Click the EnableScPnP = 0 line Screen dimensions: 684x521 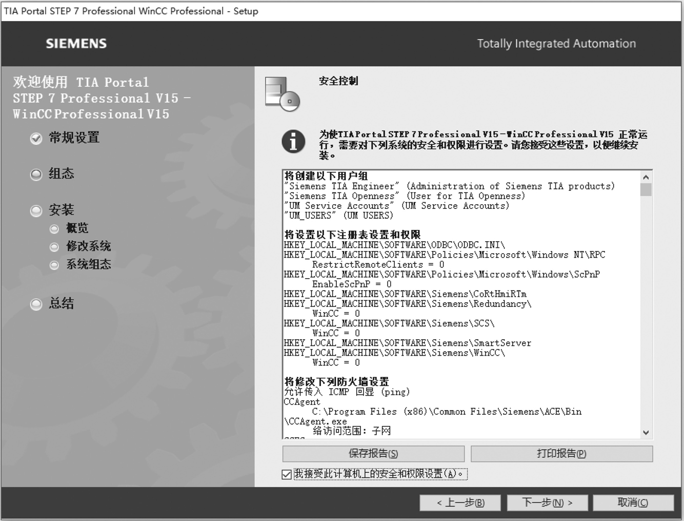352,284
